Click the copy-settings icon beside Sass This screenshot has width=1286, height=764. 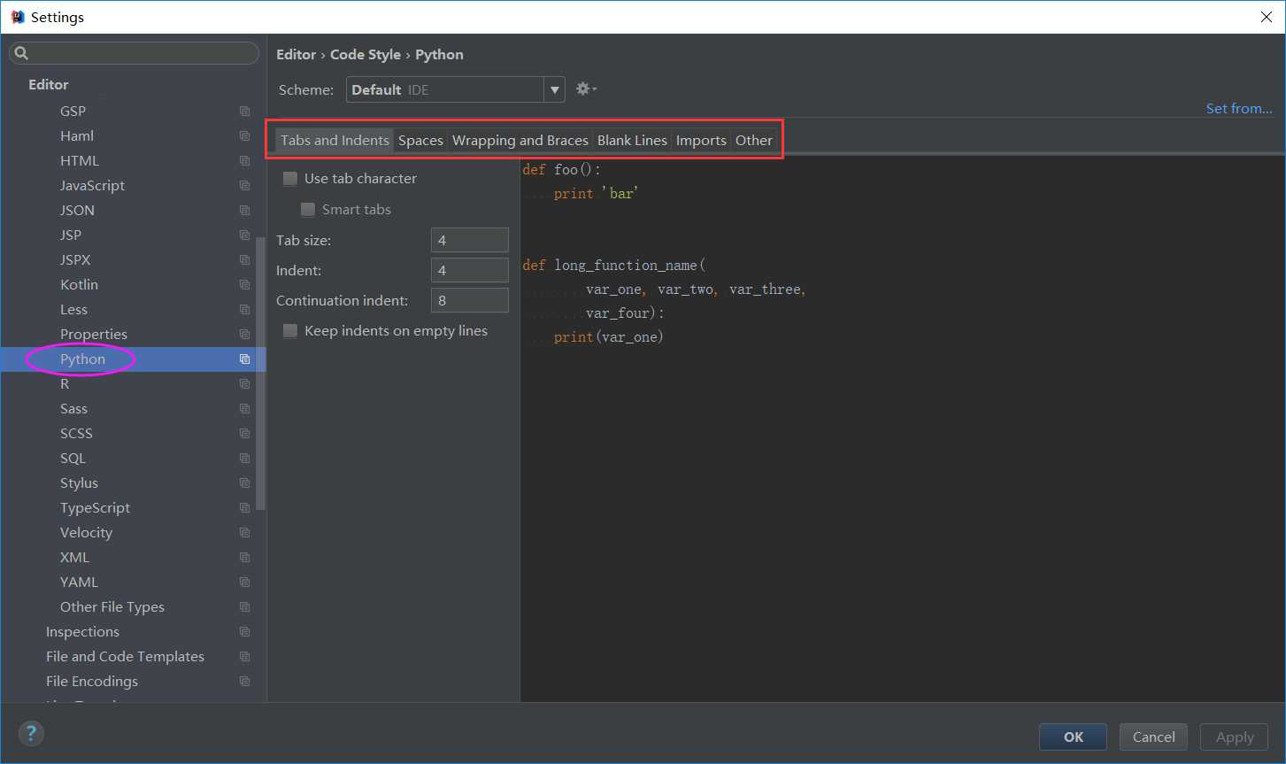244,409
